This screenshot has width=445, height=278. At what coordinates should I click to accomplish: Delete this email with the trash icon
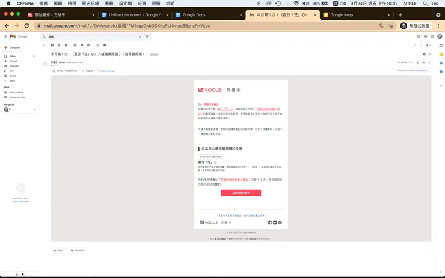(x=66, y=45)
